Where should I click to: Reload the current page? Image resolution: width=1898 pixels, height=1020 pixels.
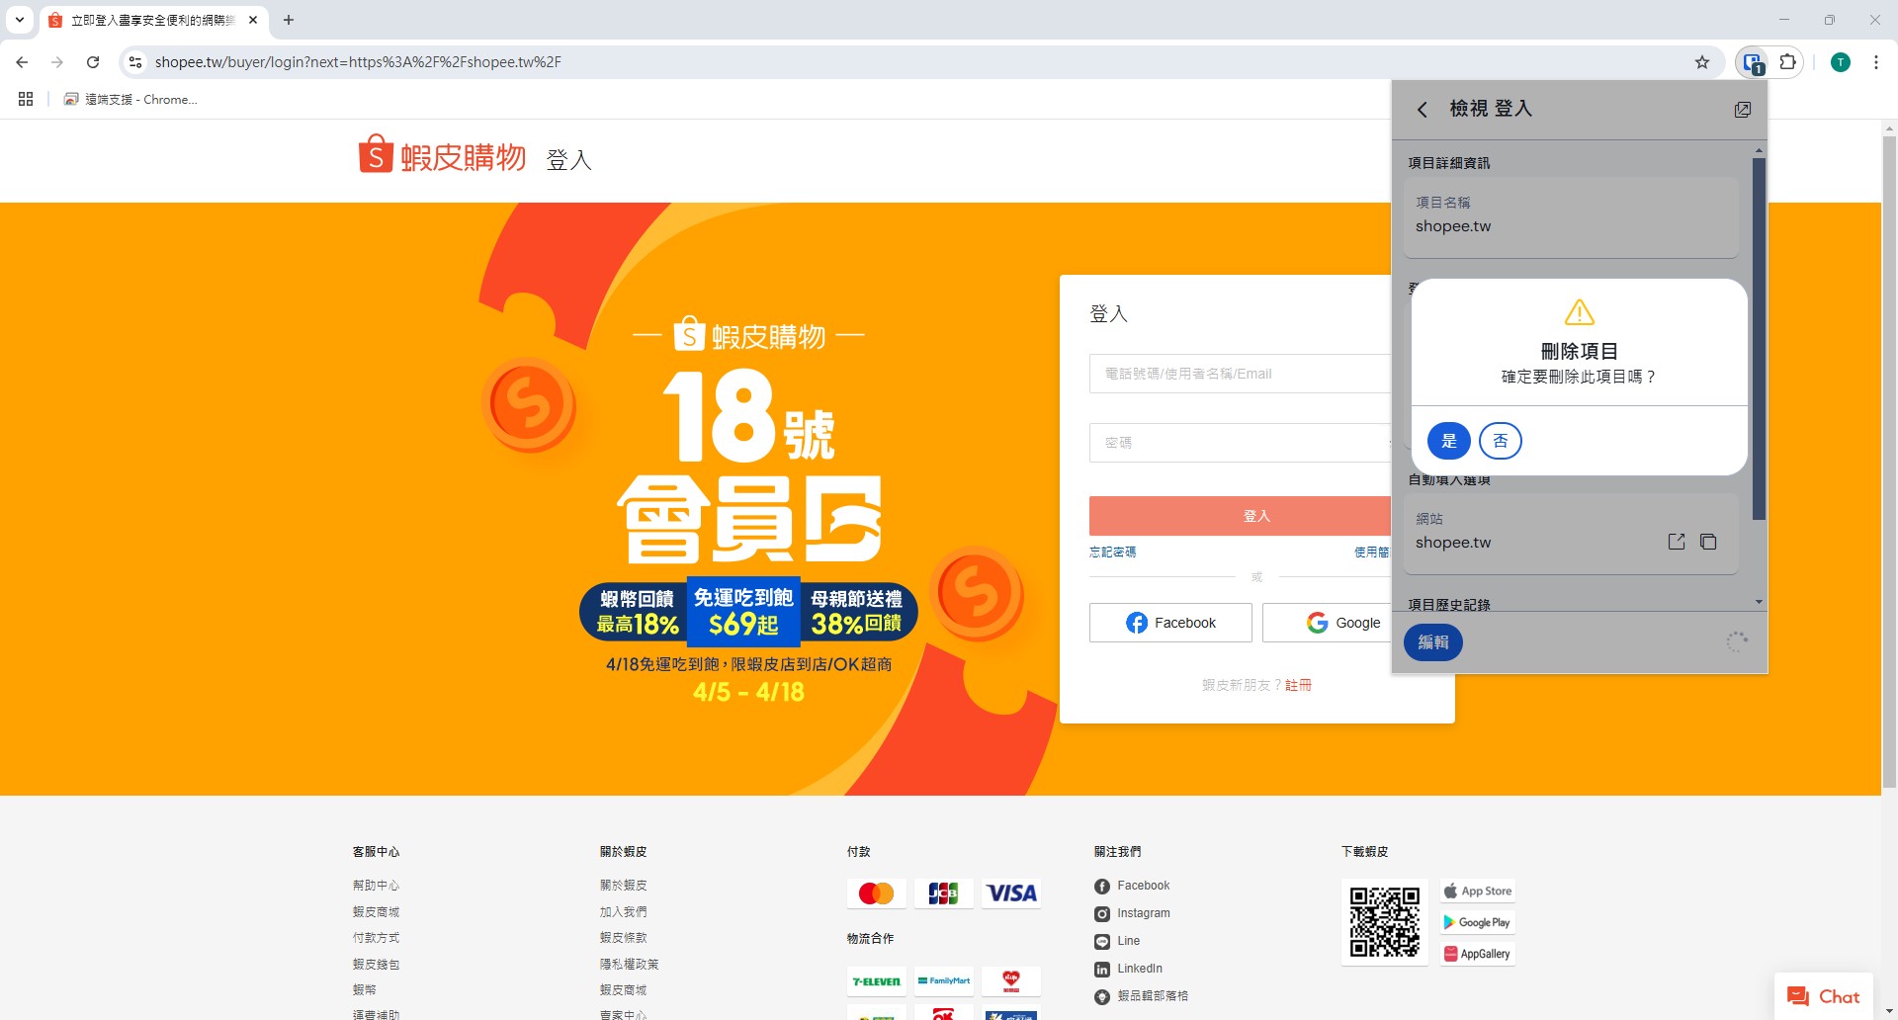click(93, 62)
